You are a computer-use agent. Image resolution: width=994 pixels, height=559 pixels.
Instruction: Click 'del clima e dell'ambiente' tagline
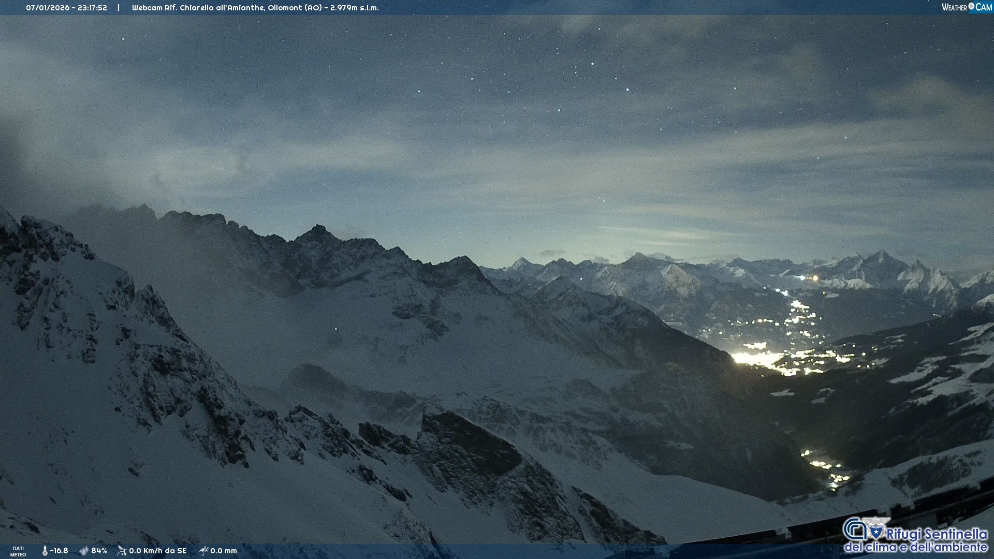(x=915, y=548)
